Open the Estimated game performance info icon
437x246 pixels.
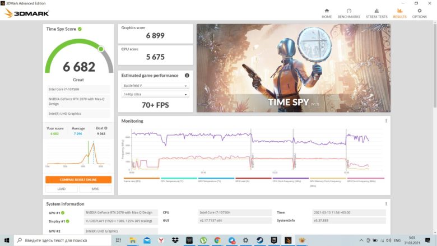click(x=187, y=75)
